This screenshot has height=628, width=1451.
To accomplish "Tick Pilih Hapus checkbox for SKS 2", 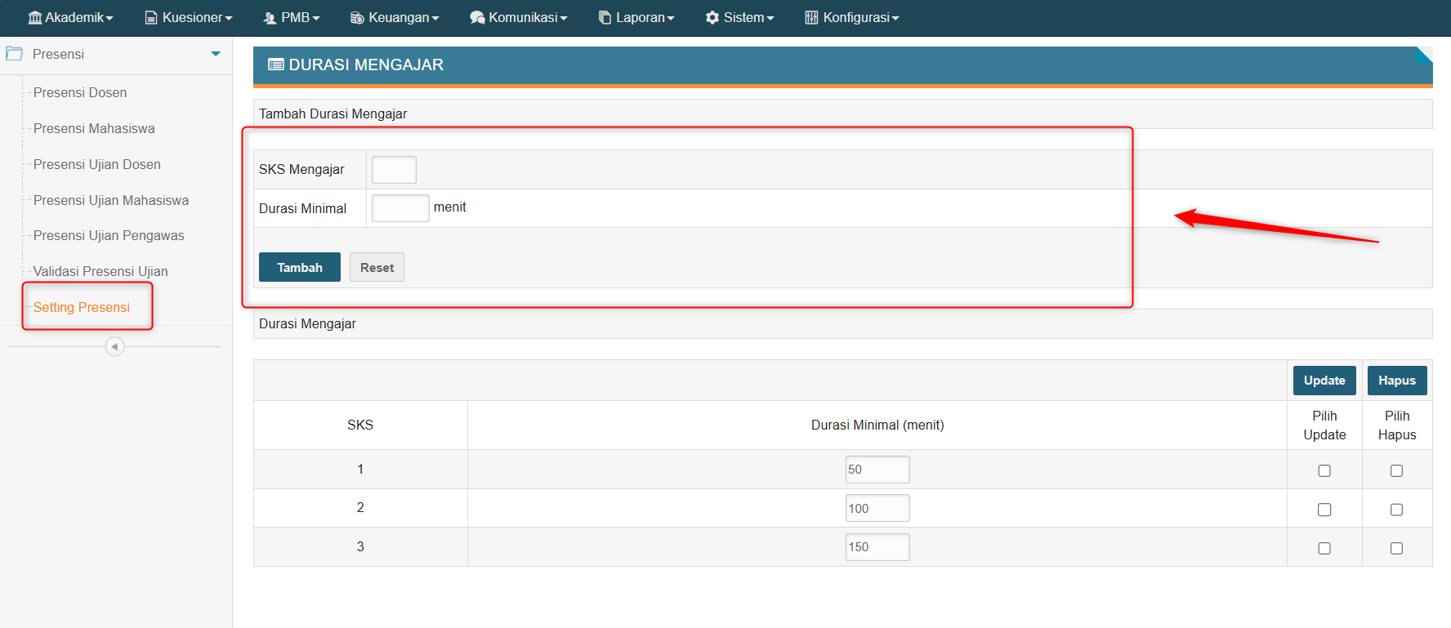I will tap(1396, 510).
